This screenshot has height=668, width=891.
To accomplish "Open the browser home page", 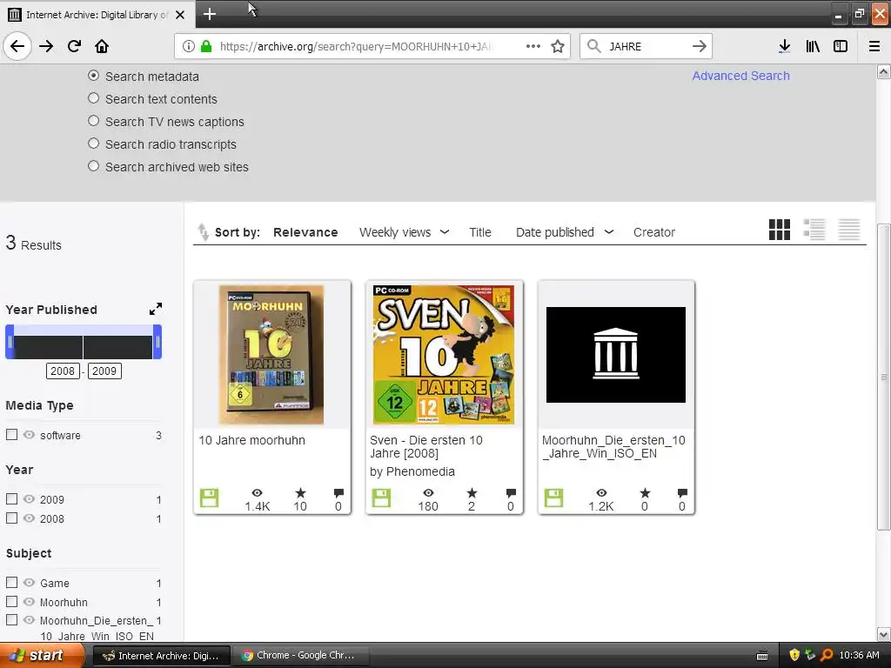I will (x=102, y=46).
